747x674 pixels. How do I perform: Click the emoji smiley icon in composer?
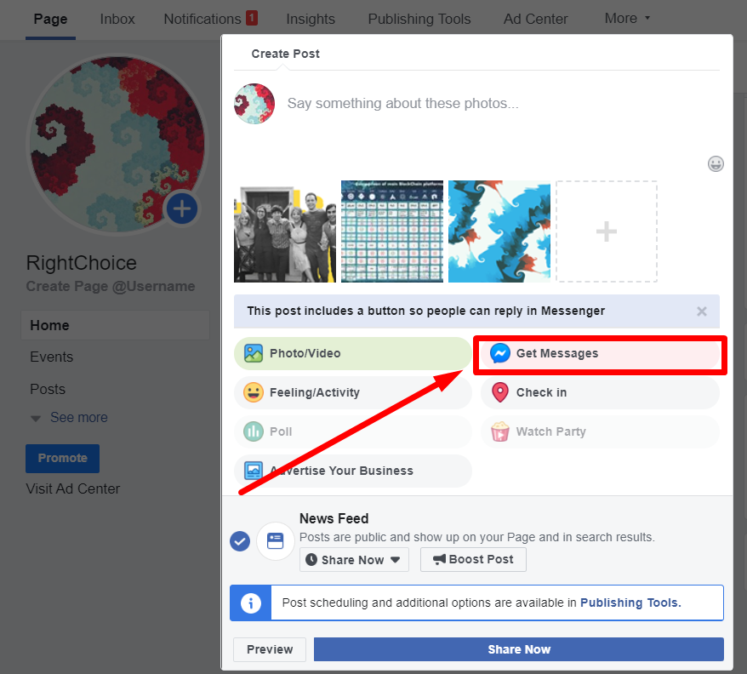pyautogui.click(x=716, y=163)
